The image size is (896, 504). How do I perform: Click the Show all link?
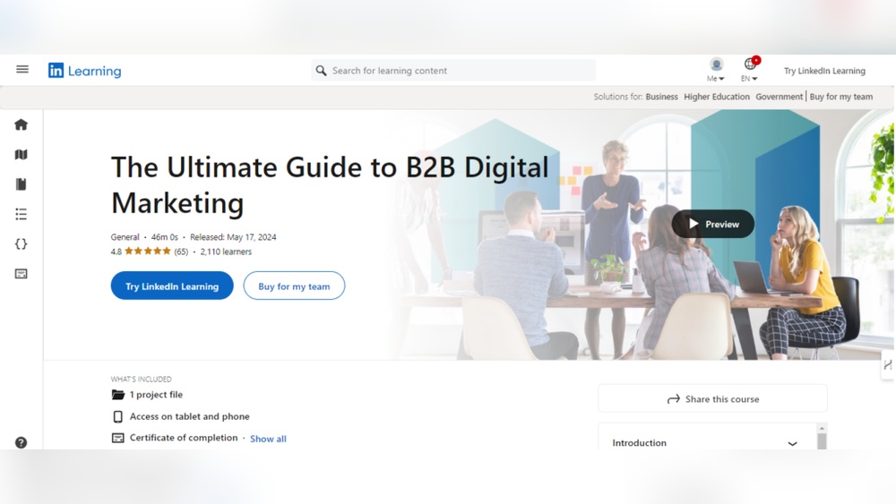pyautogui.click(x=268, y=439)
